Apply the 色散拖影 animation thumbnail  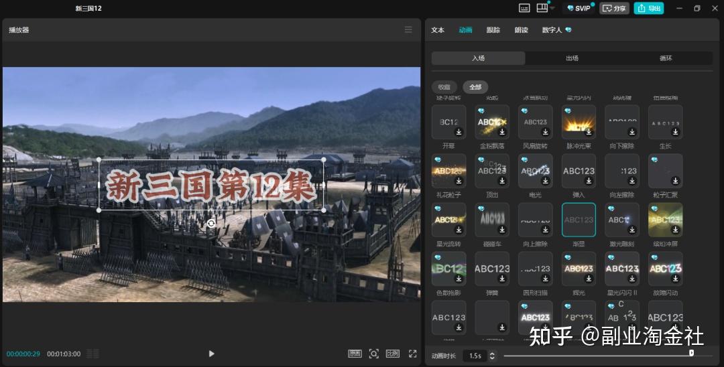click(x=448, y=269)
